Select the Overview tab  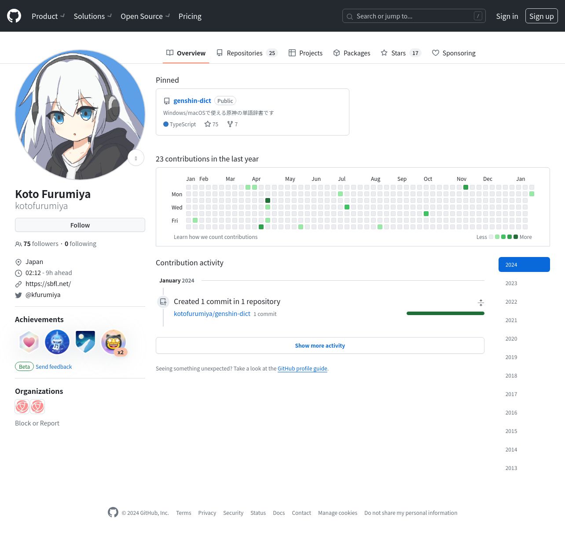click(x=186, y=53)
